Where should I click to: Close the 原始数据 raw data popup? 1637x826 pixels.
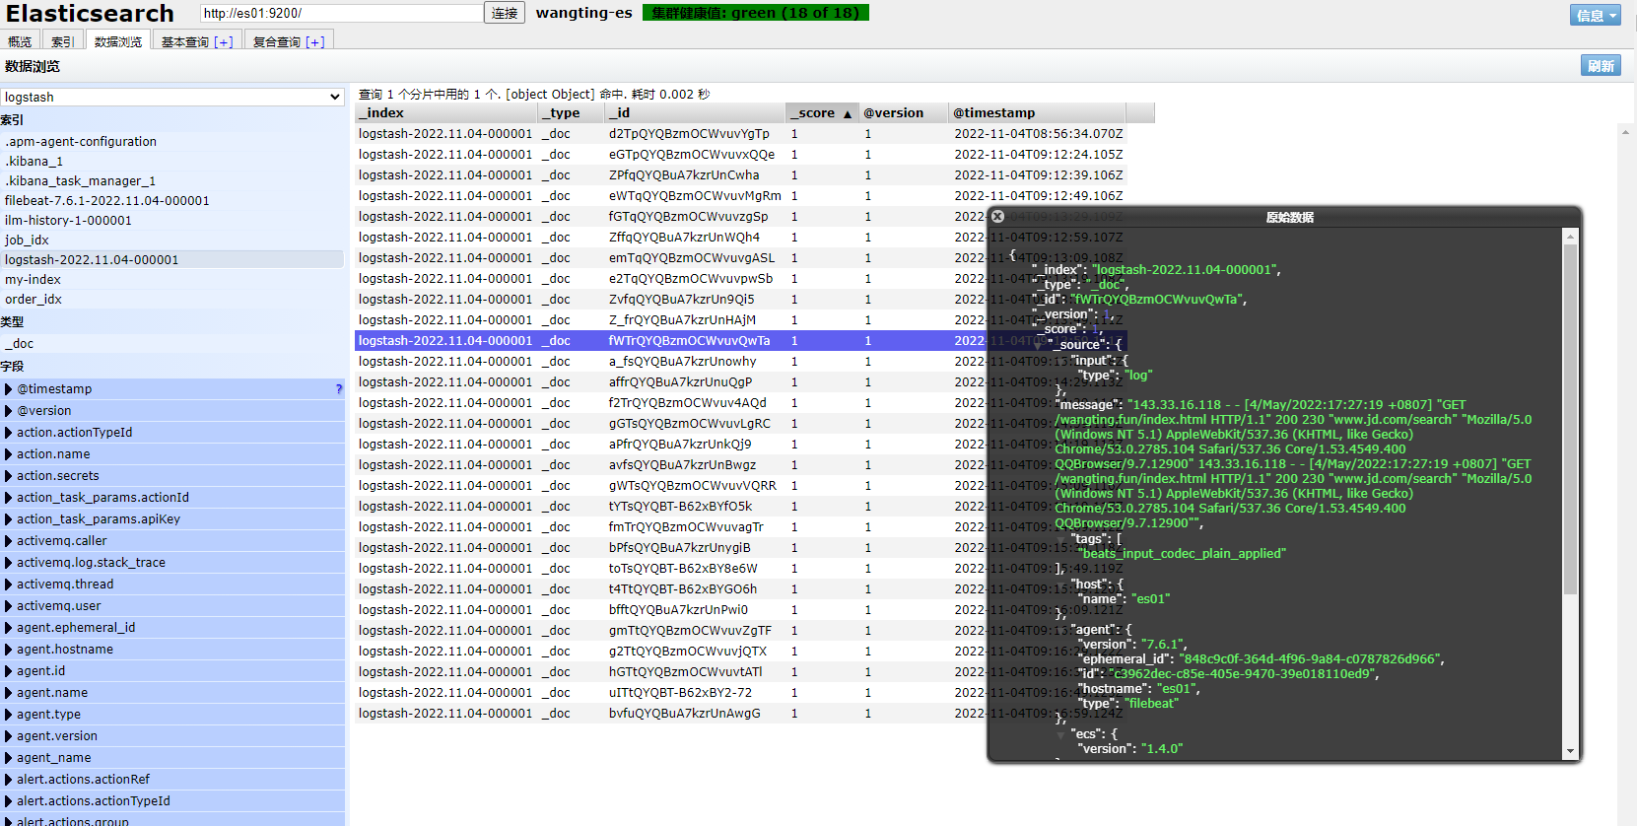tap(997, 217)
